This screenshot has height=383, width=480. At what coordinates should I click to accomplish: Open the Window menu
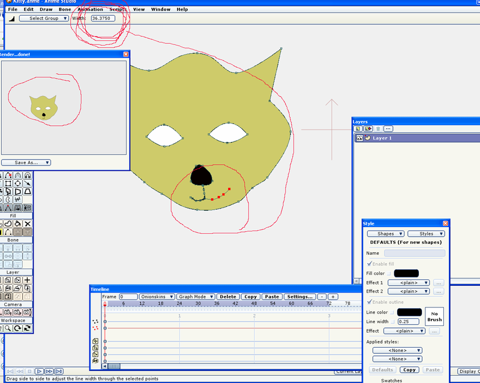(161, 9)
